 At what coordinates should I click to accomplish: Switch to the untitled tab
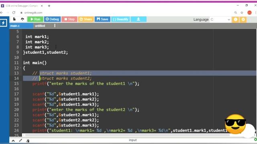40,26
